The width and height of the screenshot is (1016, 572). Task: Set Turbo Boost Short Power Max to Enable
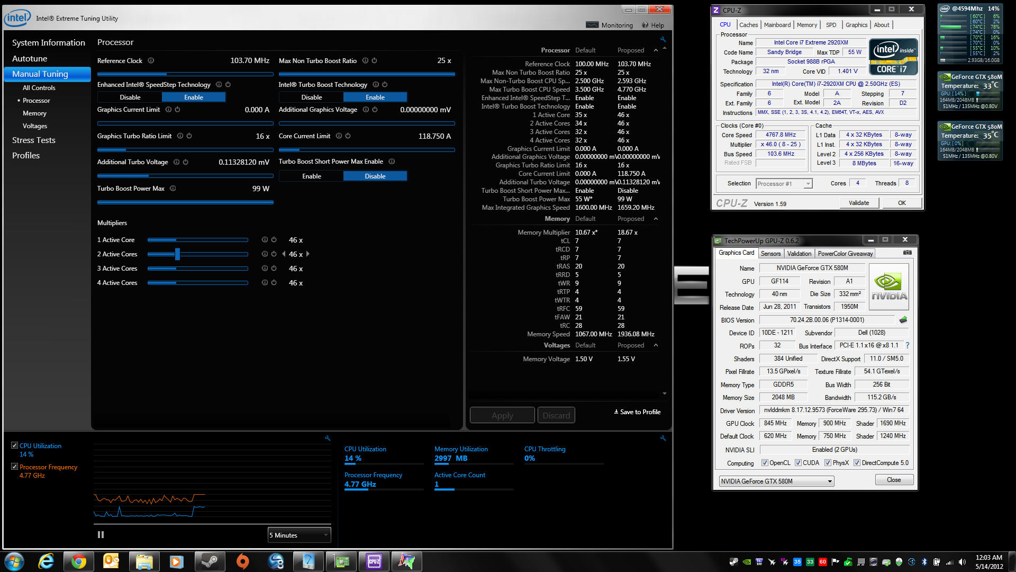point(311,176)
